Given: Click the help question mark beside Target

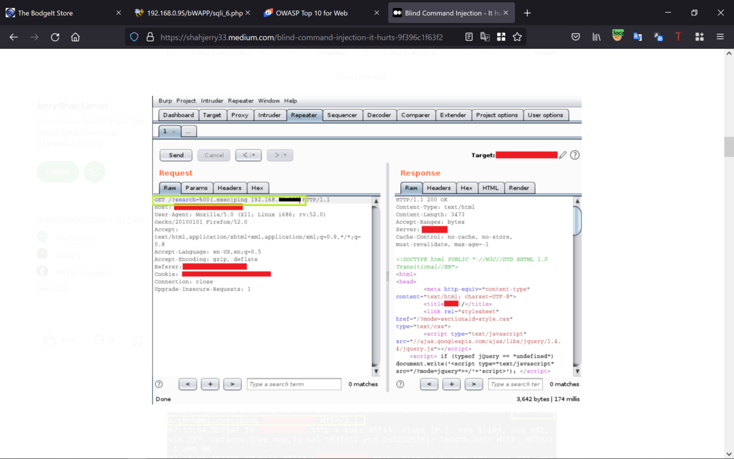Looking at the screenshot, I should [x=575, y=155].
